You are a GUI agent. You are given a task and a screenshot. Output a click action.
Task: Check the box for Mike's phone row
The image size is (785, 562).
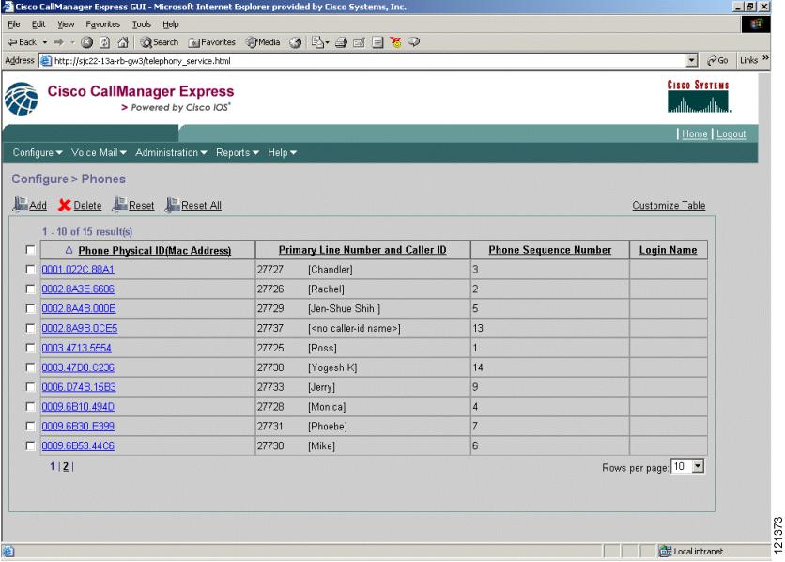tap(31, 445)
